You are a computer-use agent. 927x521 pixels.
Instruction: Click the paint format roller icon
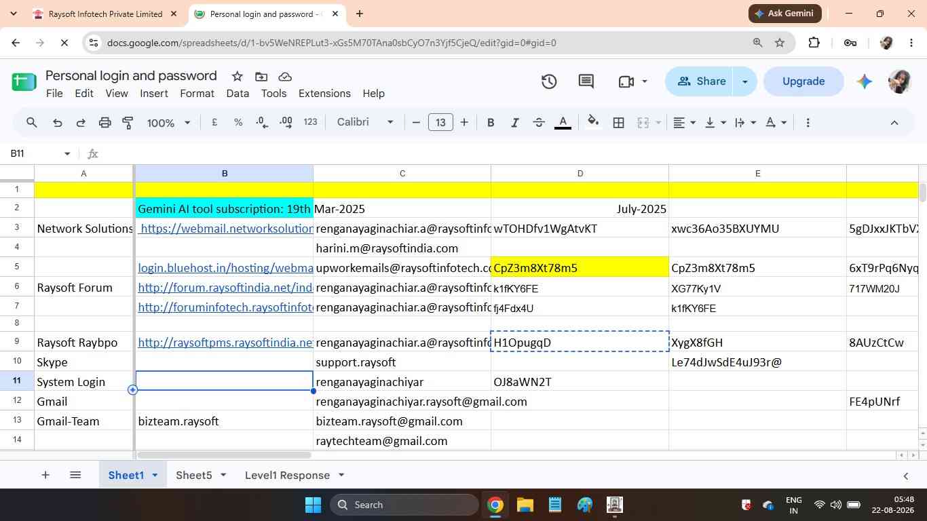(x=128, y=123)
